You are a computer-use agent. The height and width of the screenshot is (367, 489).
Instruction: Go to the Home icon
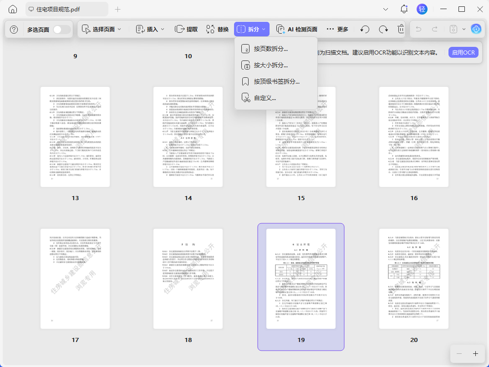[13, 10]
